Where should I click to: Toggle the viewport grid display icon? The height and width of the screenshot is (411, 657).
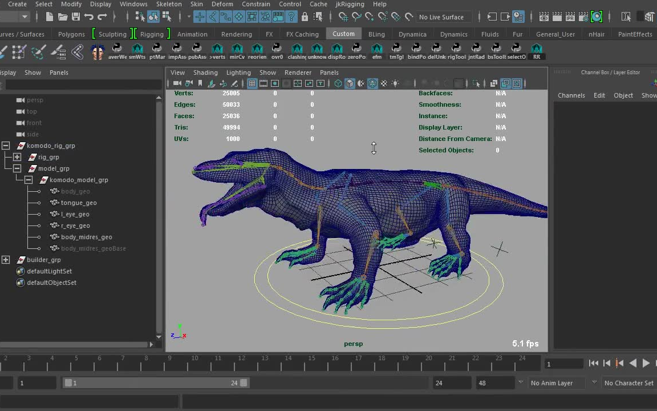tap(252, 83)
